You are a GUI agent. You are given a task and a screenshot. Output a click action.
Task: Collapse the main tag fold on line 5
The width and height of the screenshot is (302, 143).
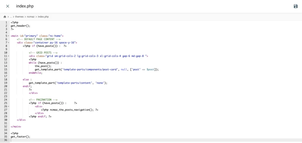pos(9,36)
